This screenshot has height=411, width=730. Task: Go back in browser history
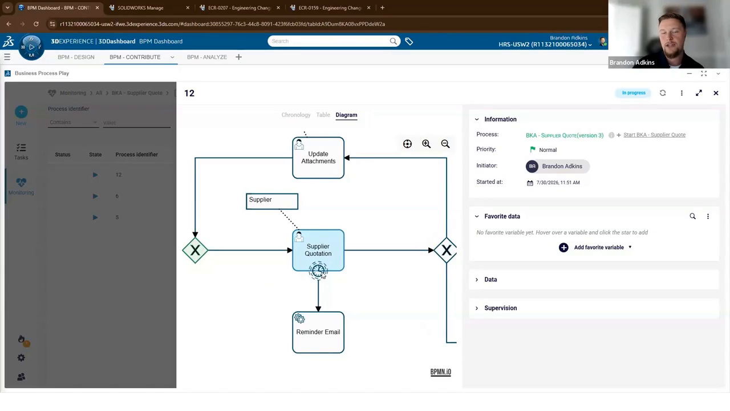(x=9, y=24)
